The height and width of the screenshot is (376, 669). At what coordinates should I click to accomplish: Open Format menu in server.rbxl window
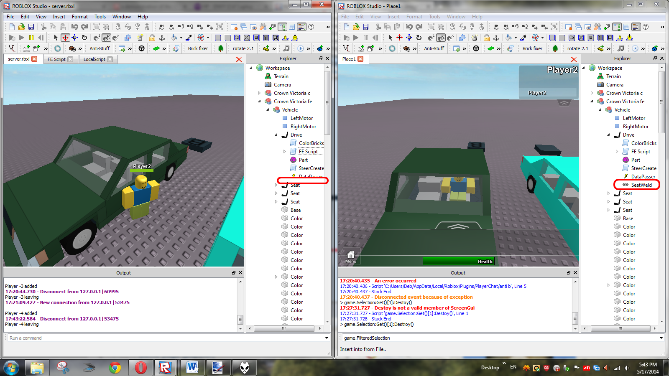click(79, 17)
